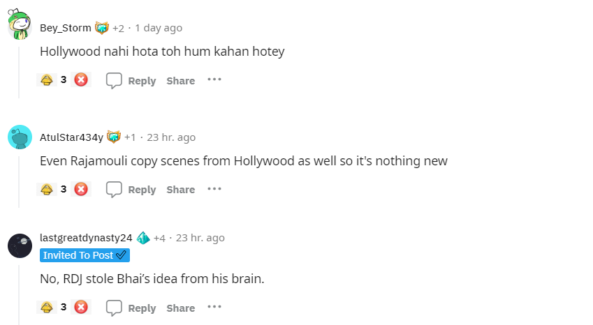
Task: Share the RDJ stole Bhai's idea comment
Action: 181,308
